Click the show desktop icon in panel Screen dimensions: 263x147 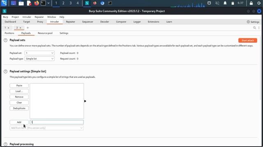pyautogui.click(x=14, y=3)
